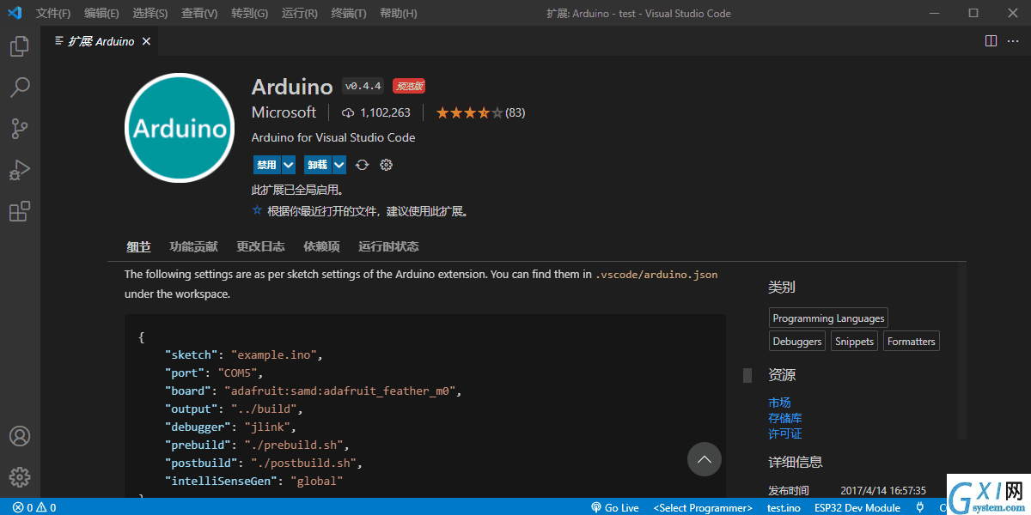Click the 2017/4/14 16:57:35 publish date

(883, 490)
